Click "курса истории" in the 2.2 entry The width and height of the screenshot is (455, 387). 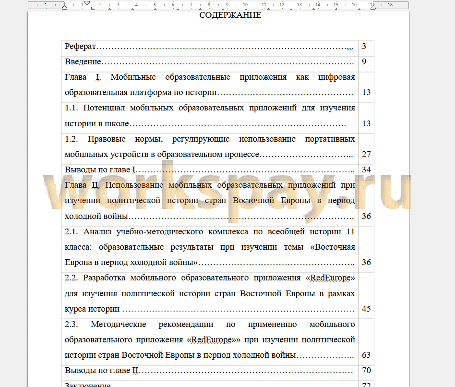point(92,309)
